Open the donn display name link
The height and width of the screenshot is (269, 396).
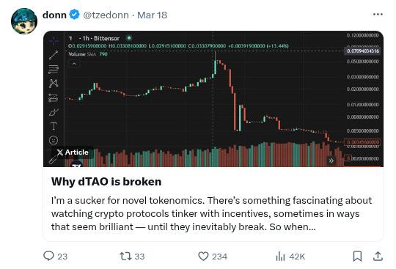point(54,15)
